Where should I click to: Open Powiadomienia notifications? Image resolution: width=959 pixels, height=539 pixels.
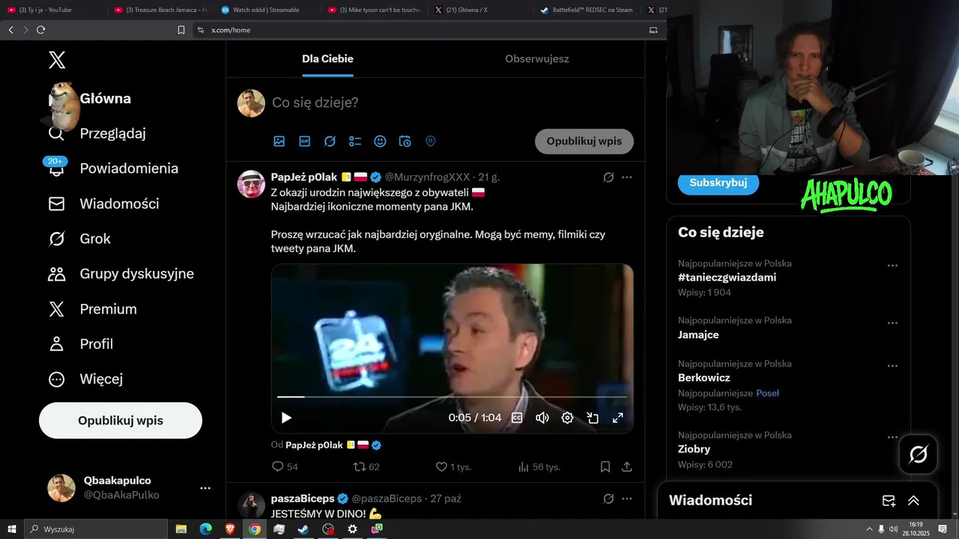click(x=112, y=168)
